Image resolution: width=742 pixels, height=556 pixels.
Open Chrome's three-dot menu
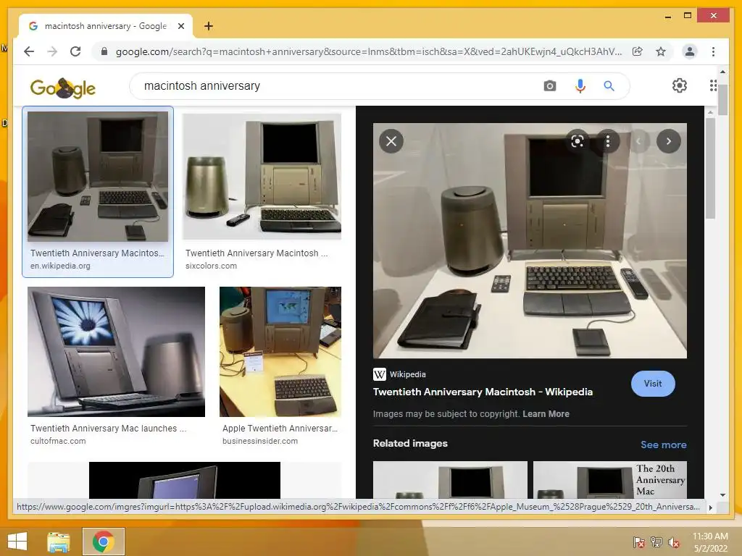(713, 51)
